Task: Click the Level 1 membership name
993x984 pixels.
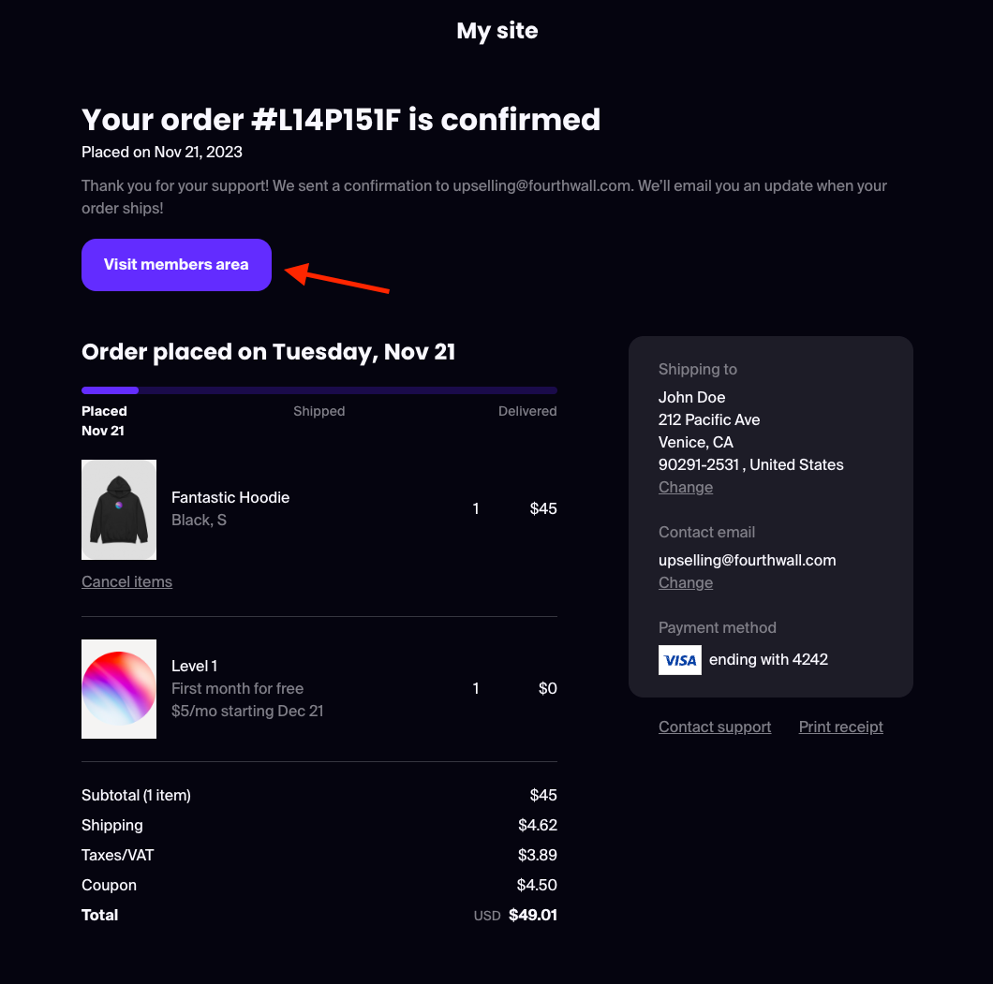Action: click(194, 666)
